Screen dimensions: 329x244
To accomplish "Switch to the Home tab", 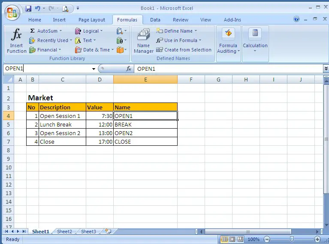I will click(35, 20).
